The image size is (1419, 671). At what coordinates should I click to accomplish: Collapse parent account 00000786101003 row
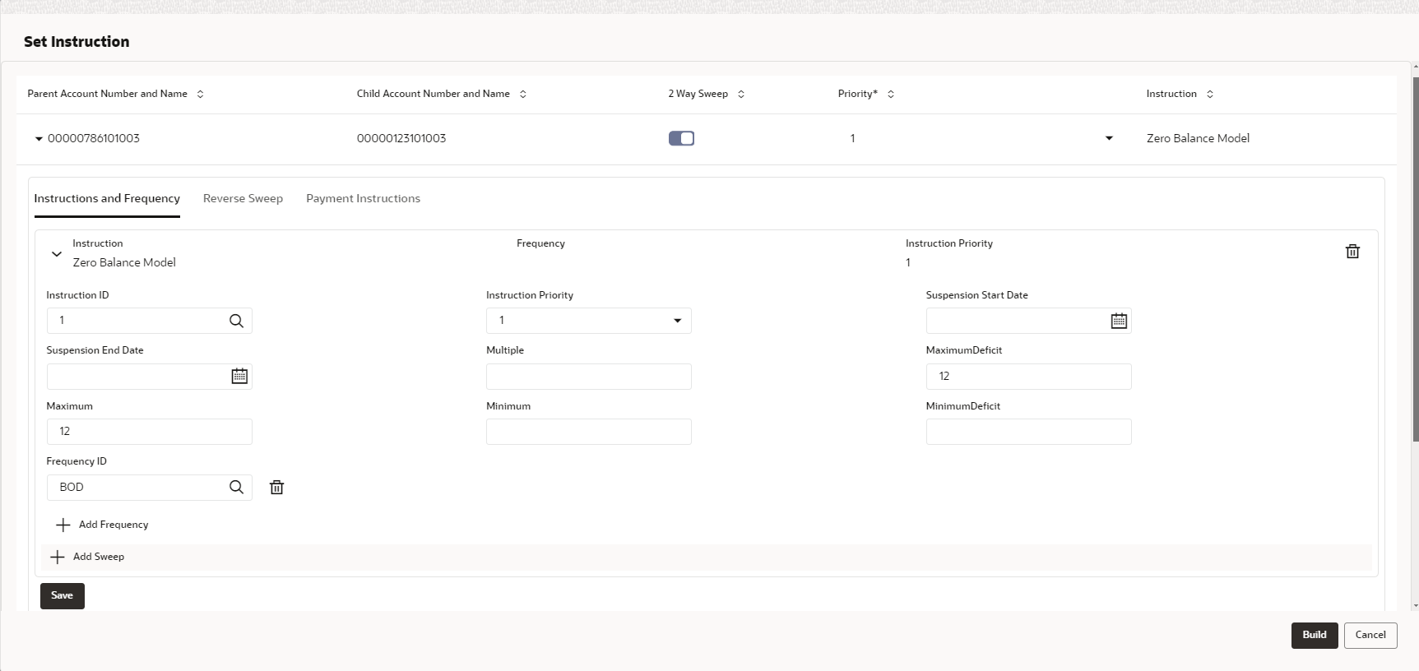click(x=39, y=139)
